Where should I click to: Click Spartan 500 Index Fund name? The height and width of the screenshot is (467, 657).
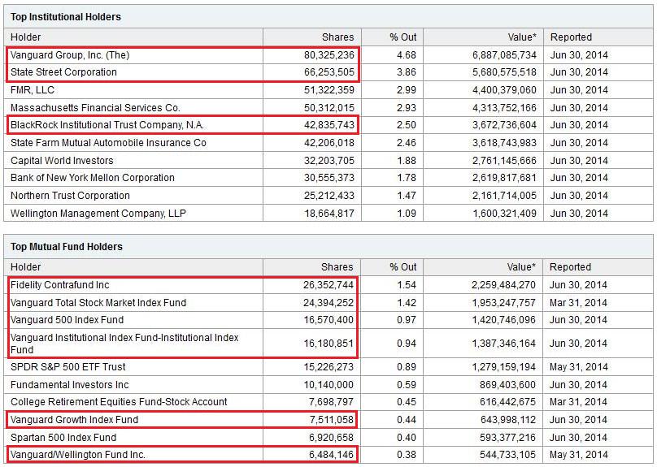(63, 438)
